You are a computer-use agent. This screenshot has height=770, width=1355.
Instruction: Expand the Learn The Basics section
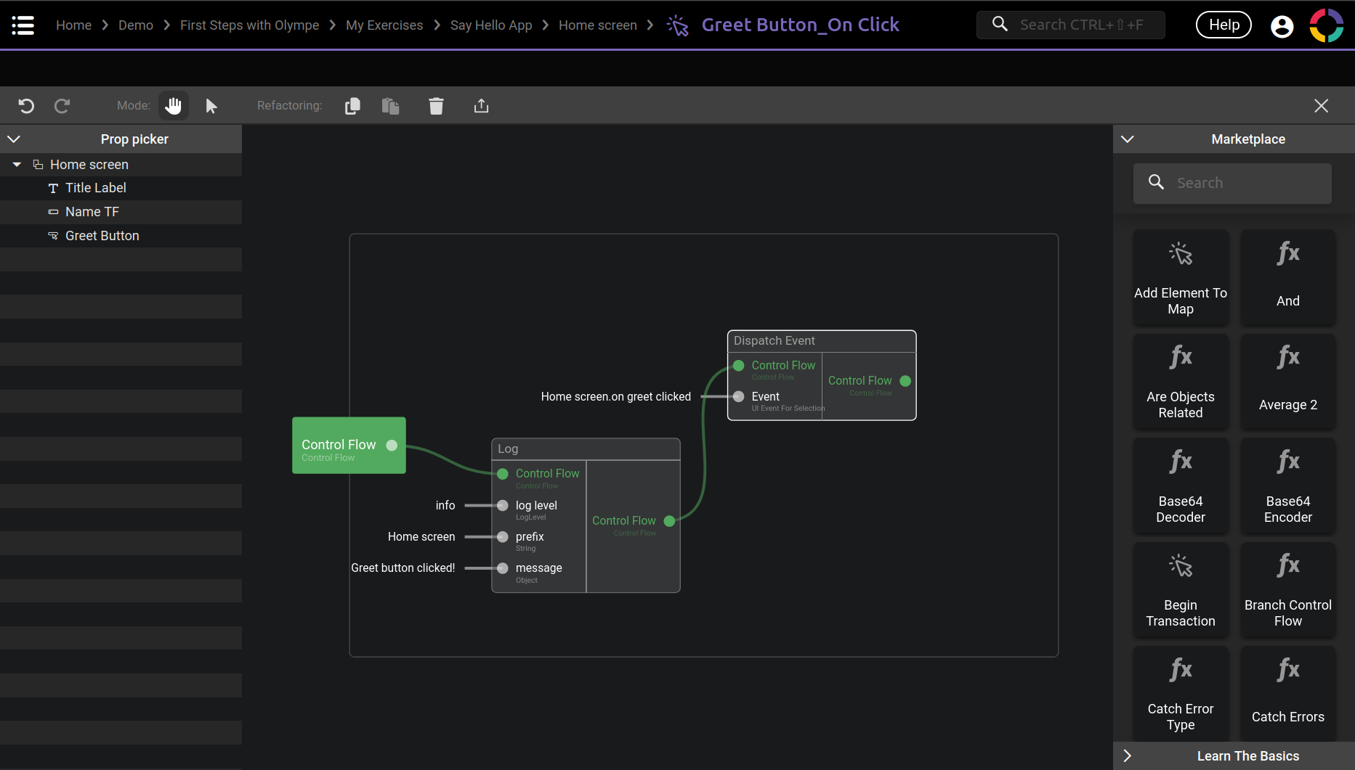click(x=1128, y=755)
